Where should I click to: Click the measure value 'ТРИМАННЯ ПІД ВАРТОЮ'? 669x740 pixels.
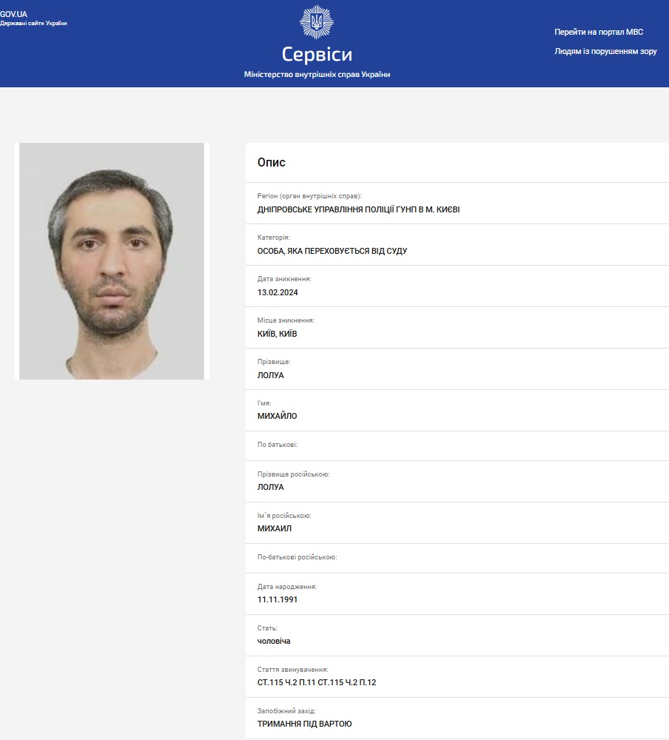[305, 724]
